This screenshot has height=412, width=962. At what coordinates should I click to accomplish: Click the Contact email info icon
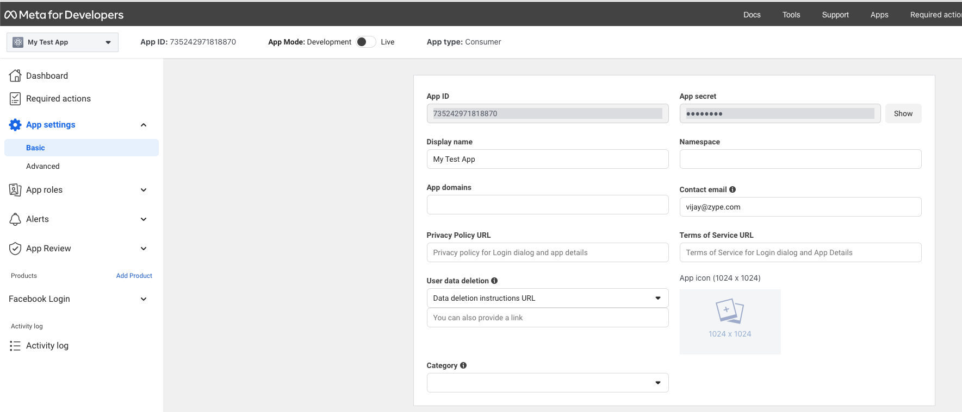(x=733, y=189)
